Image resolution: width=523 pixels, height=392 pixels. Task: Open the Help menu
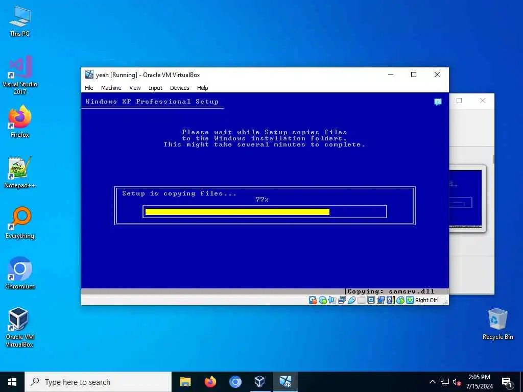[202, 88]
